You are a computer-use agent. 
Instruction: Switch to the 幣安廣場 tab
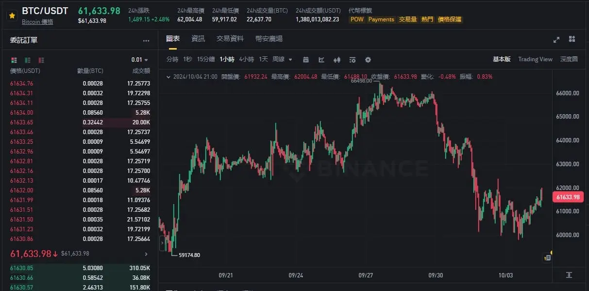pyautogui.click(x=269, y=38)
